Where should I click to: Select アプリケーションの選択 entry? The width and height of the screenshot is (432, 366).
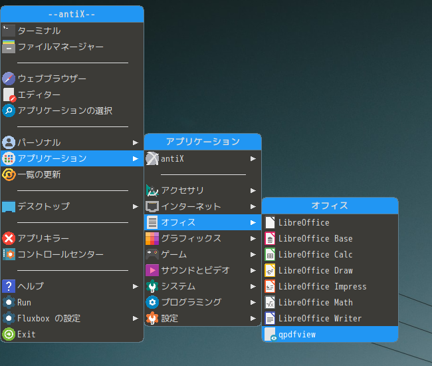tap(72, 110)
